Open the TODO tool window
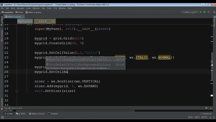Viewport: 216px width, 122px height. coord(21,114)
